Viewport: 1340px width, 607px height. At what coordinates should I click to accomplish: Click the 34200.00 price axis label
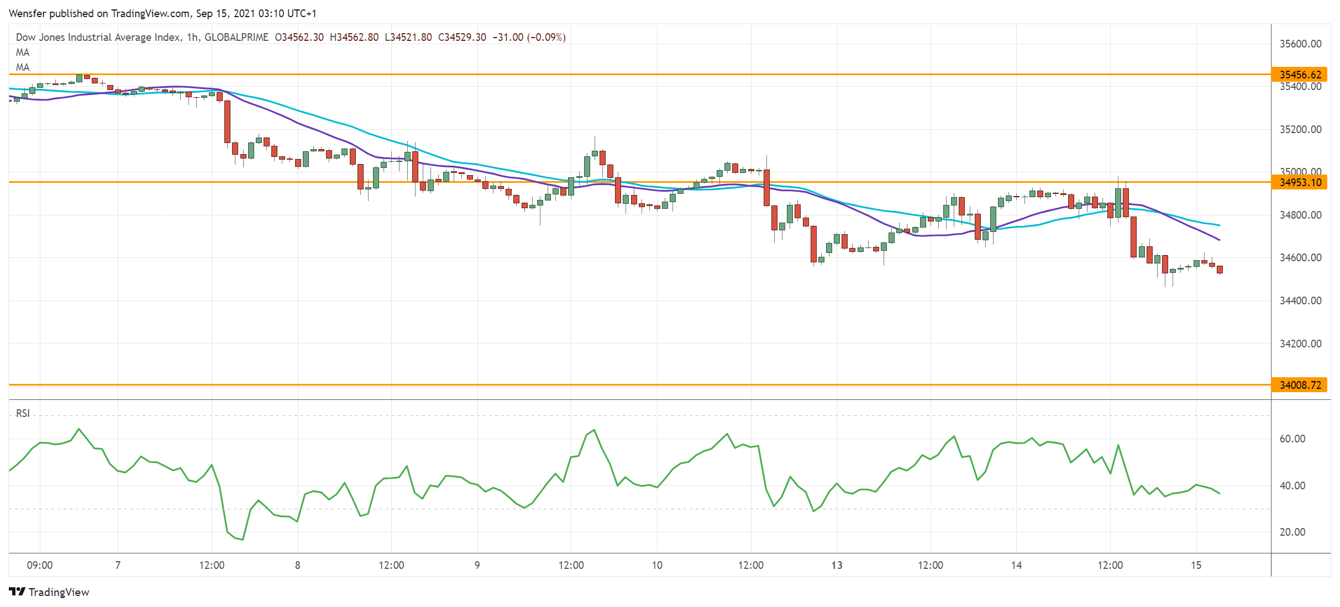pos(1300,344)
